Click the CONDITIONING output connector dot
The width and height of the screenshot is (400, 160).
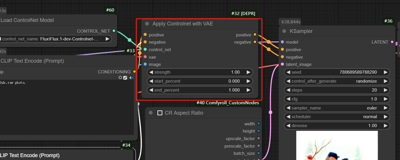click(x=134, y=72)
